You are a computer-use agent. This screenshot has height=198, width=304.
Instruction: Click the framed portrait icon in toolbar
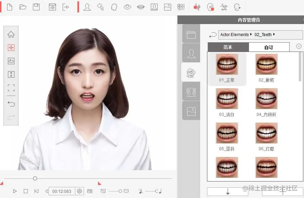coord(154,7)
